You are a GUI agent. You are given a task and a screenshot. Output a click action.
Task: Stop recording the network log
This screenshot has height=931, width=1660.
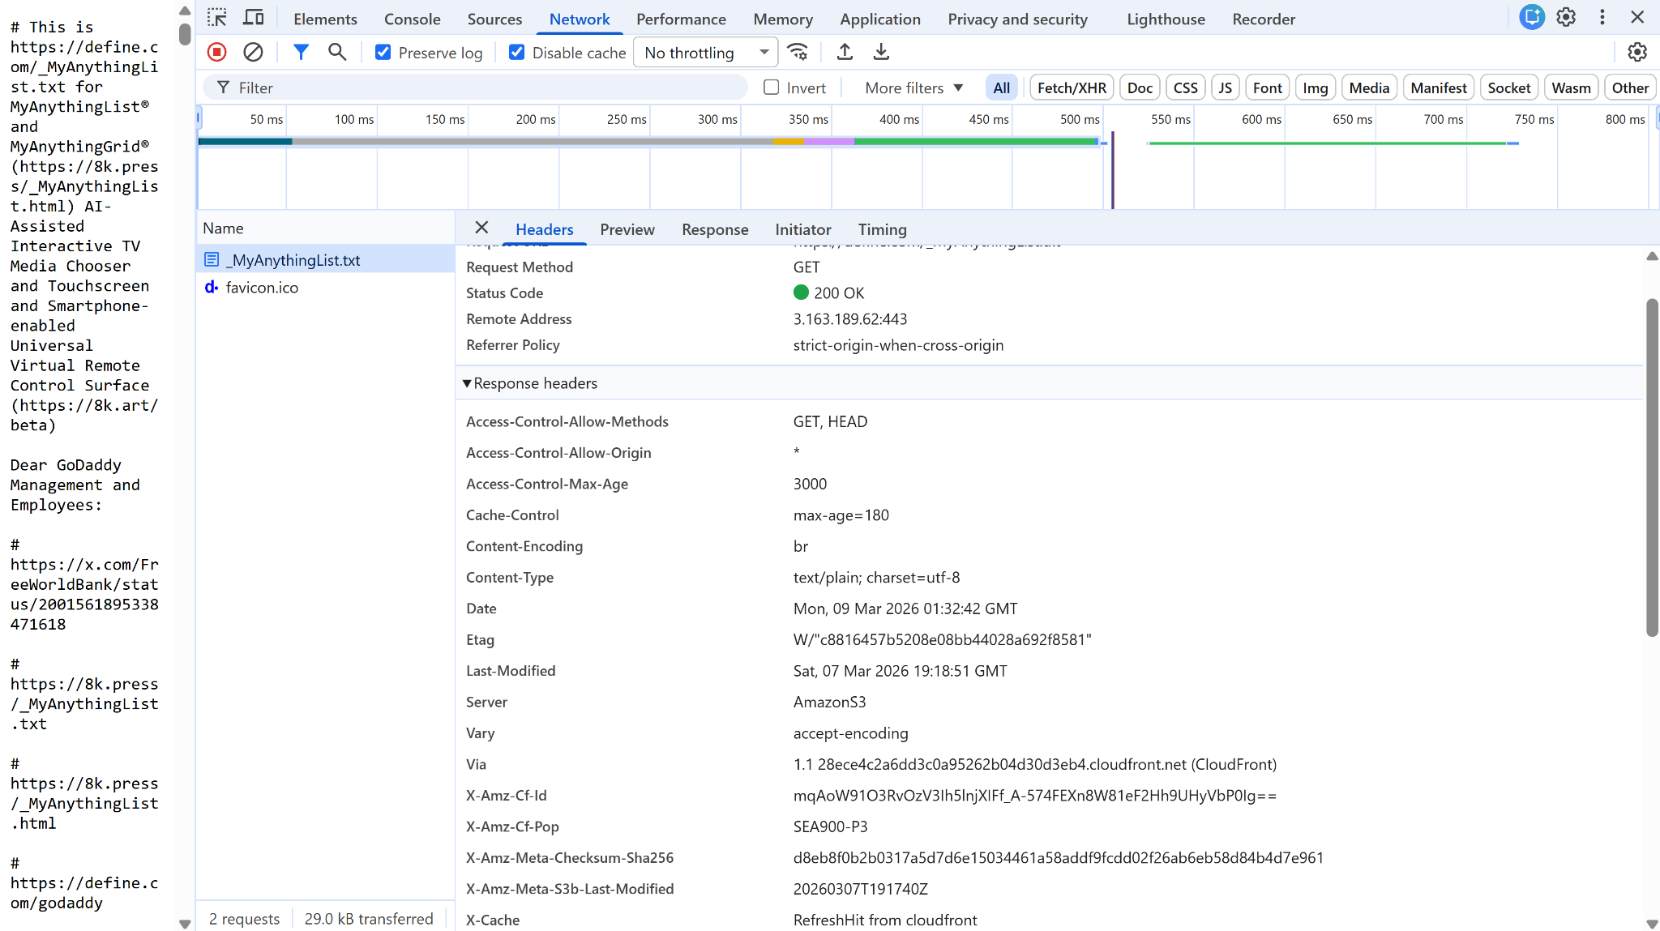point(217,53)
